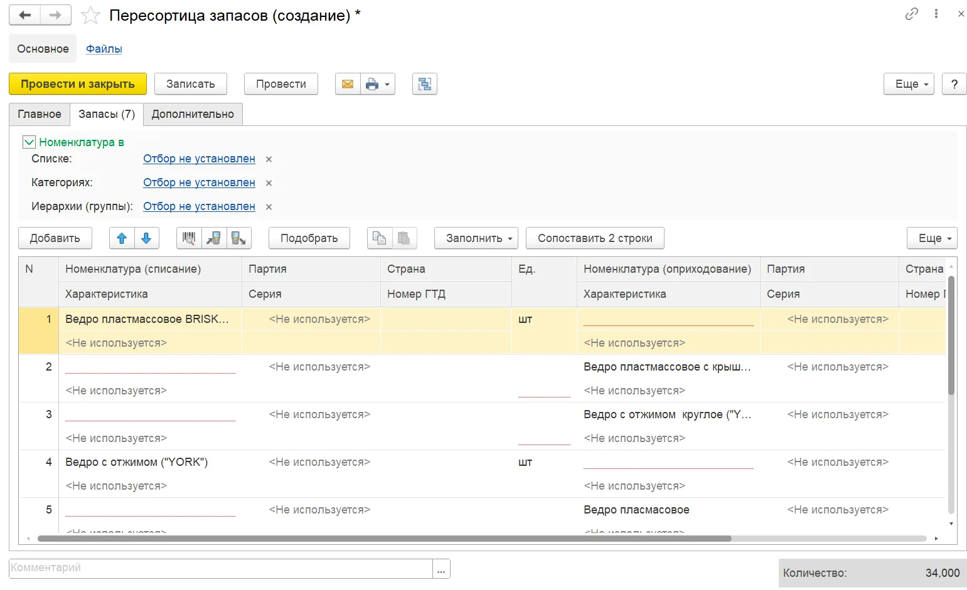Copy selected rows icon

(379, 238)
